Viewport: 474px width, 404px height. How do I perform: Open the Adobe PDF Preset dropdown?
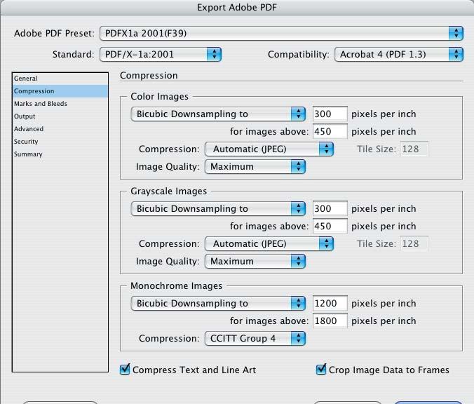tap(281, 33)
